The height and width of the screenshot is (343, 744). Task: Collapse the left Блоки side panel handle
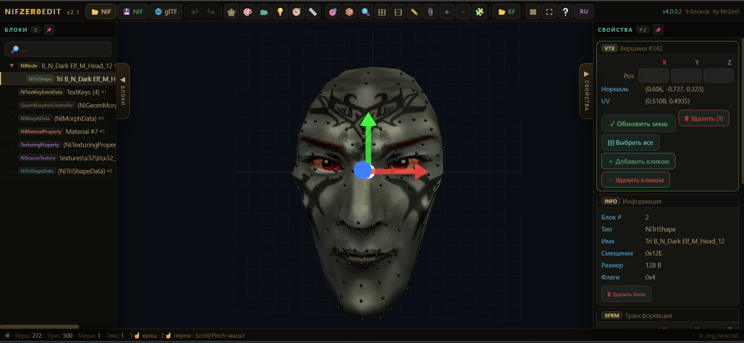click(123, 91)
